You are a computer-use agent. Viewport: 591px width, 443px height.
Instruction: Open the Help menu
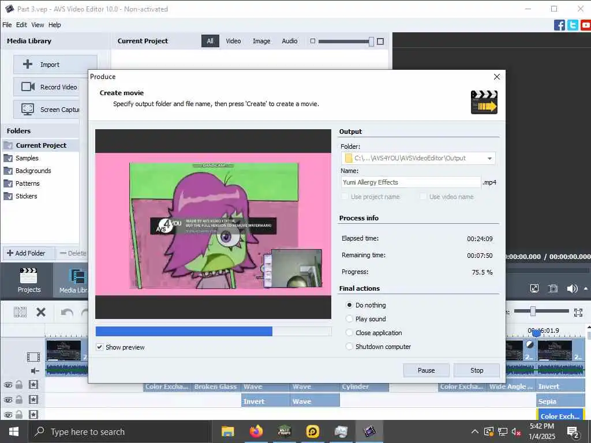(x=54, y=25)
